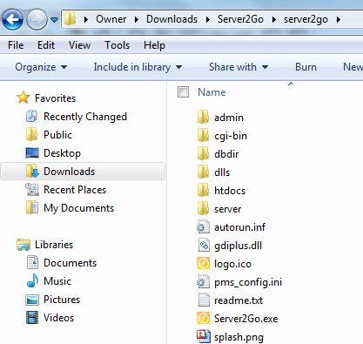The width and height of the screenshot is (363, 344).
Task: Open the Edit menu
Action: pyautogui.click(x=46, y=45)
